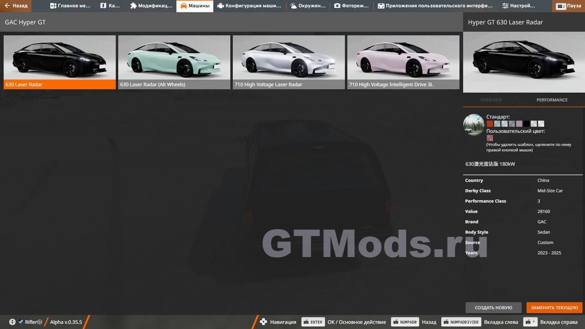
Task: Switch to the PERFORMANCE tab
Action: [552, 100]
